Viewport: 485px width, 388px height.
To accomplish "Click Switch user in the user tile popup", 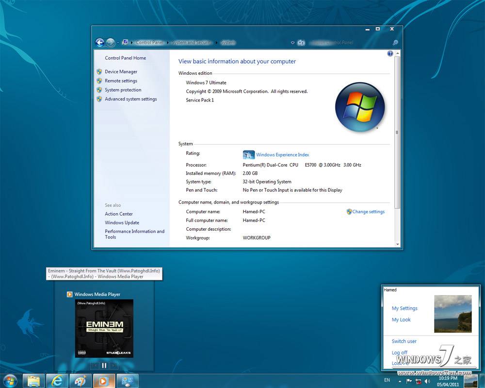I will point(404,341).
